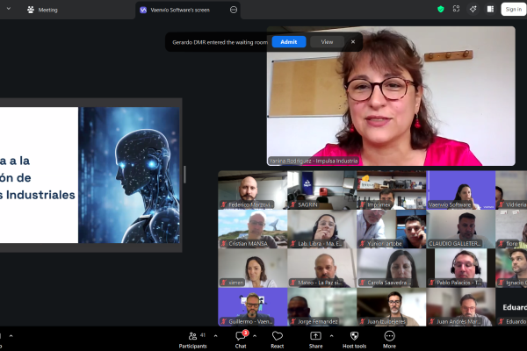Click the React heart icon
Image resolution: width=527 pixels, height=351 pixels.
tap(278, 337)
